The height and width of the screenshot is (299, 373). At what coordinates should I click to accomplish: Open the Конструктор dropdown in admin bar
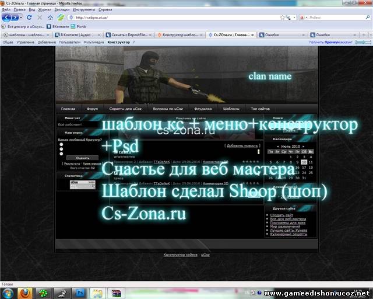[119, 42]
